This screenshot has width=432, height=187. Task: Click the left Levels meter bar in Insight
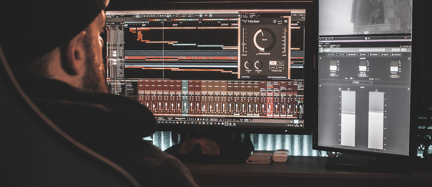coord(349,118)
